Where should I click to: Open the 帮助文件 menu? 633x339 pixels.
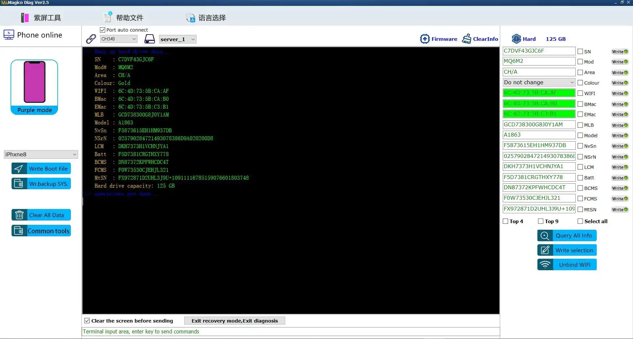coord(130,18)
